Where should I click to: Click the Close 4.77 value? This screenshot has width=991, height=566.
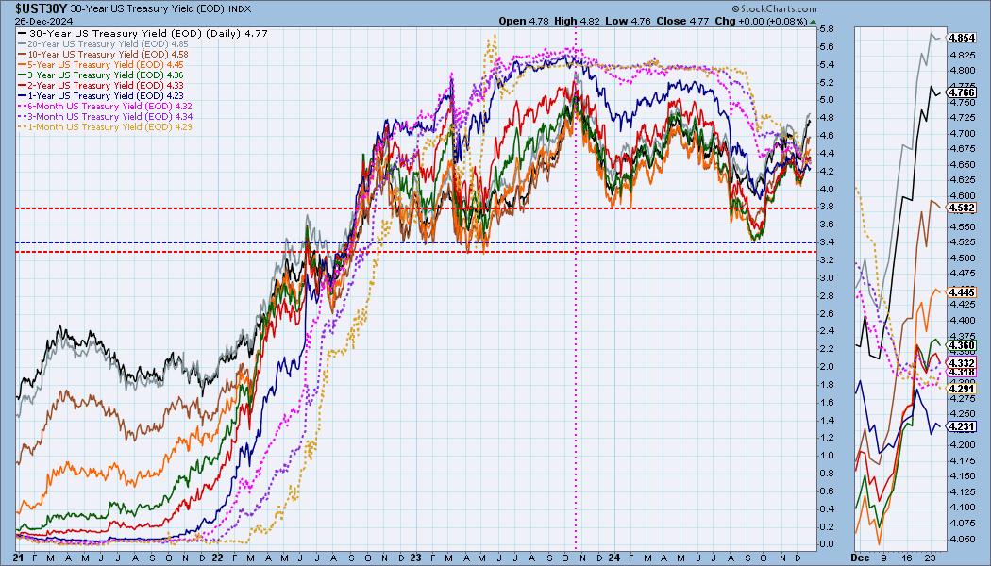[682, 21]
